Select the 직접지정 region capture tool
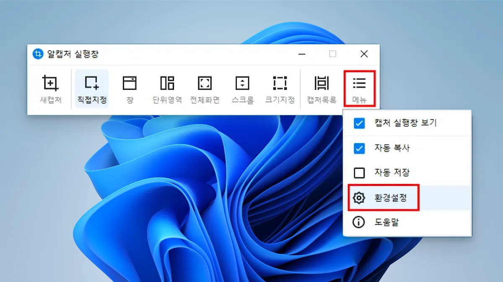 (x=91, y=89)
